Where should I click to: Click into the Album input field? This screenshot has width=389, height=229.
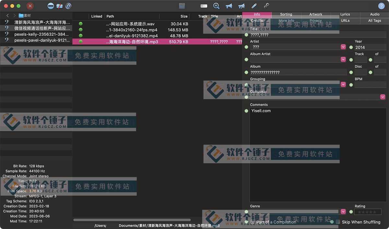[298, 72]
